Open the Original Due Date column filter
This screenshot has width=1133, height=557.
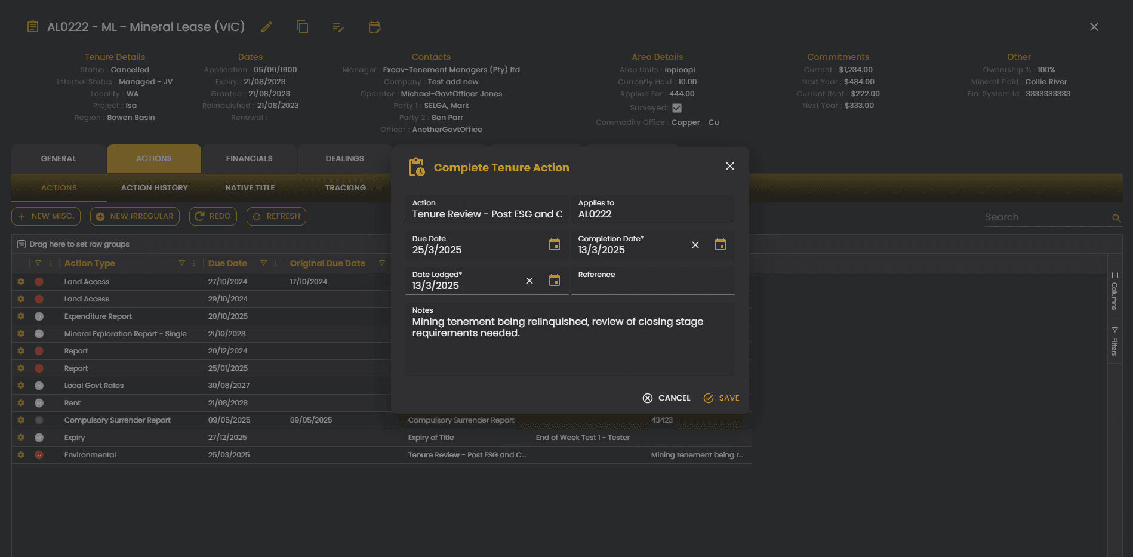[x=382, y=263]
